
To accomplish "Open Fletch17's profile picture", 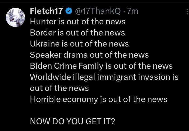I will (15, 17).
